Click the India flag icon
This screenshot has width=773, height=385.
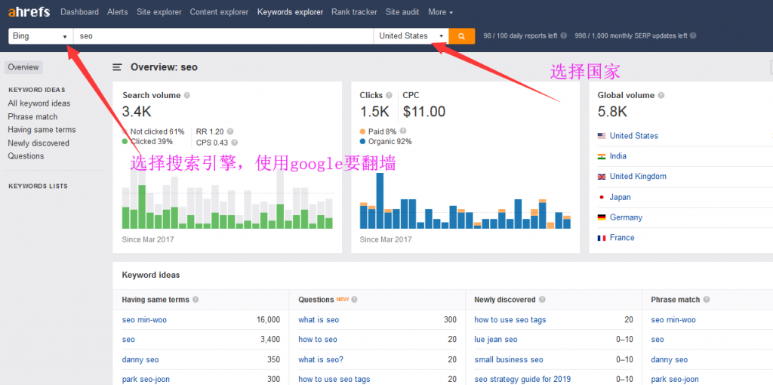pyautogui.click(x=602, y=156)
